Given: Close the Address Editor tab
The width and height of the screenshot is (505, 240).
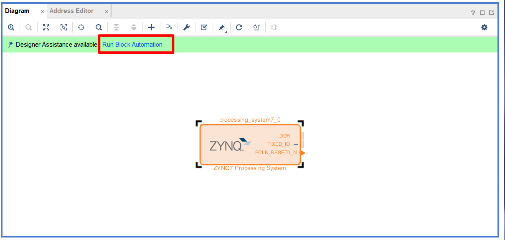Looking at the screenshot, I should (x=106, y=12).
